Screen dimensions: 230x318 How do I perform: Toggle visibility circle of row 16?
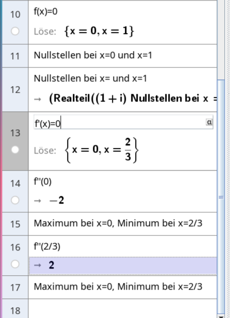pos(15,264)
